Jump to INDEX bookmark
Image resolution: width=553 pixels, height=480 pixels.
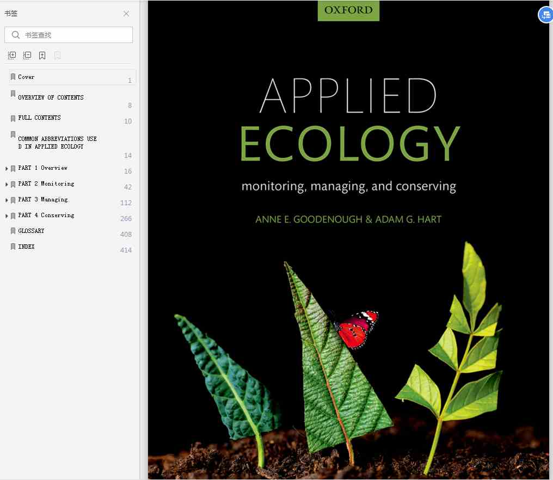27,247
